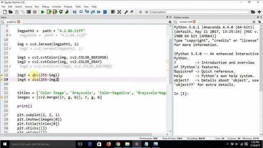263x148 pixels.
Task: Open the View menu
Action: pos(86,7)
